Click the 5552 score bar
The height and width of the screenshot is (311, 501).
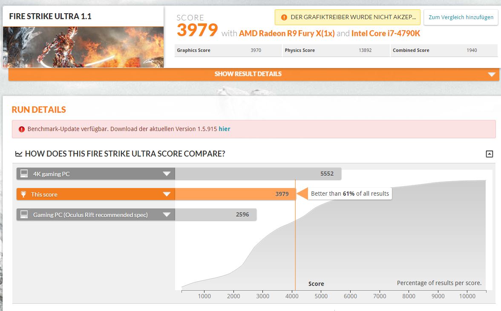pos(258,174)
